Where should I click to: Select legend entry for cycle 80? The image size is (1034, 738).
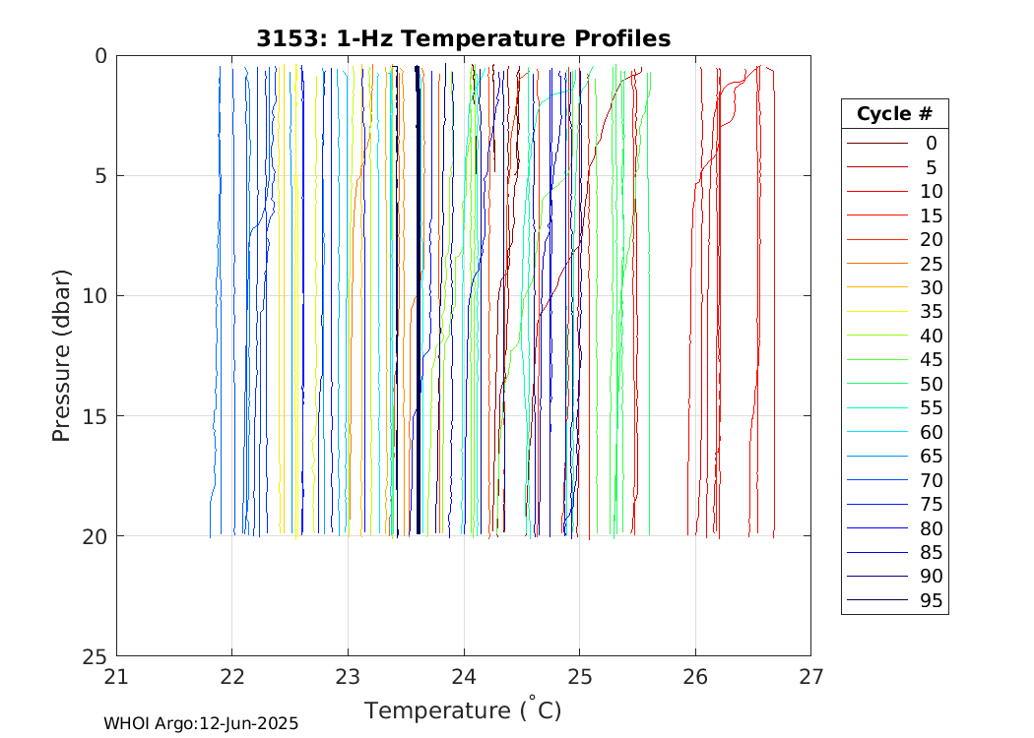click(x=895, y=527)
